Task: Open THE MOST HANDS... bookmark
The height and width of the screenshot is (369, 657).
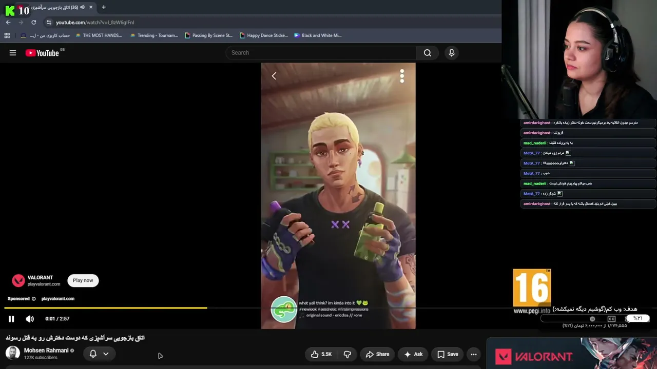Action: coord(99,35)
